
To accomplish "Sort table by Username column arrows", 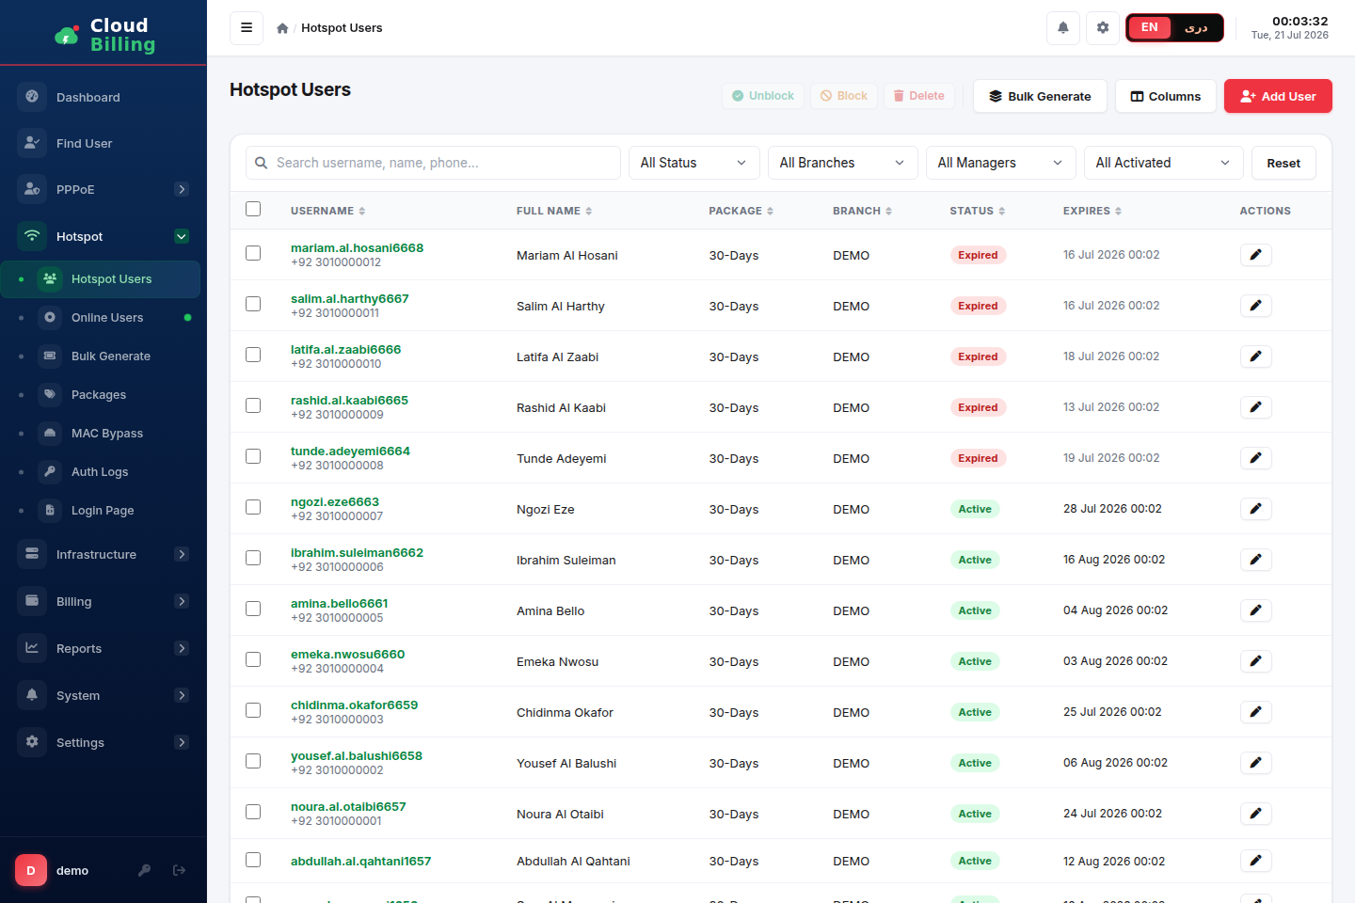I will pos(362,212).
